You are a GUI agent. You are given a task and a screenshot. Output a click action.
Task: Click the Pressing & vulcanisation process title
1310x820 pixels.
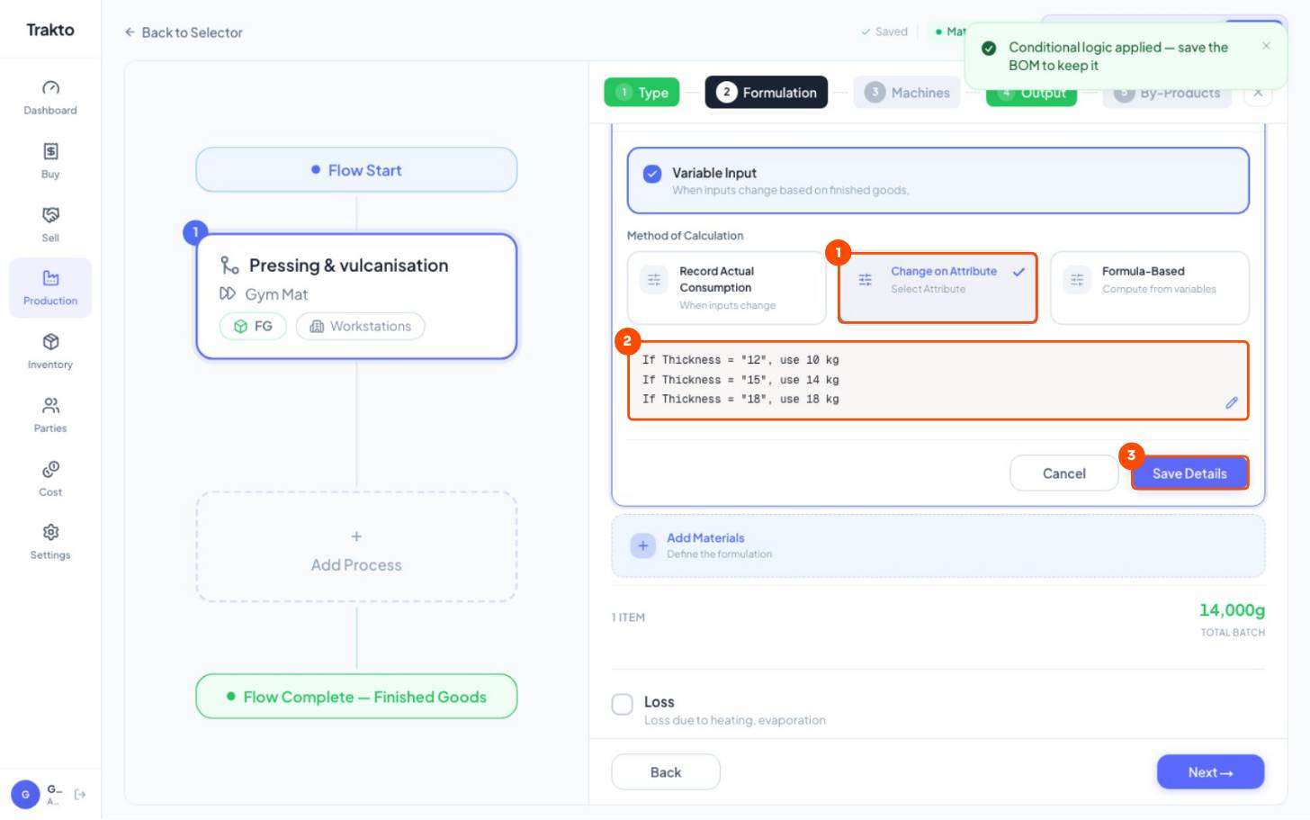click(x=348, y=266)
